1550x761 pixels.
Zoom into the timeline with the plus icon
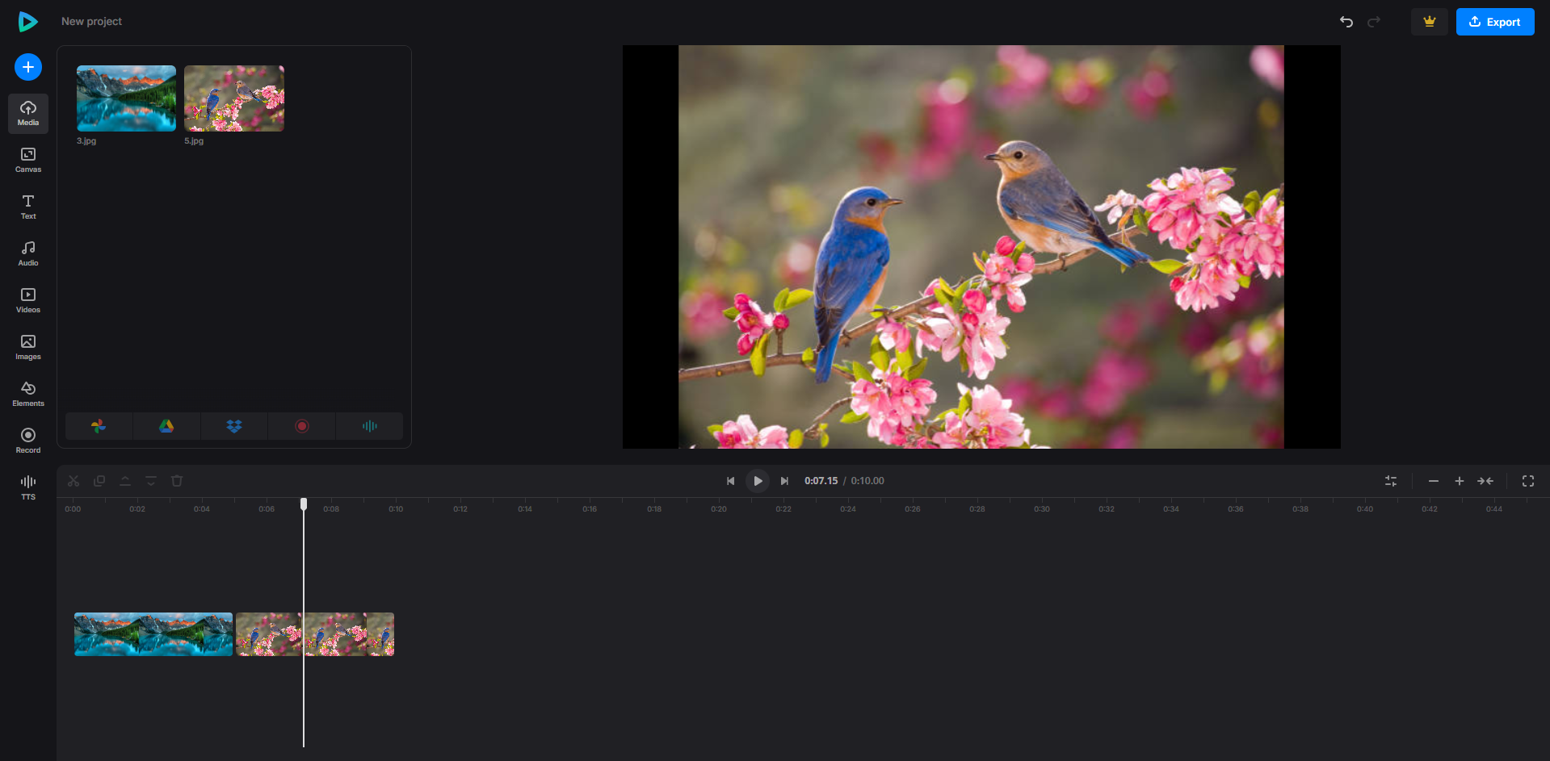pos(1460,480)
